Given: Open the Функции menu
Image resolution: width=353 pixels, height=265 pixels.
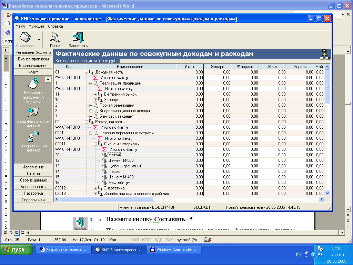Looking at the screenshot, I should click(36, 26).
